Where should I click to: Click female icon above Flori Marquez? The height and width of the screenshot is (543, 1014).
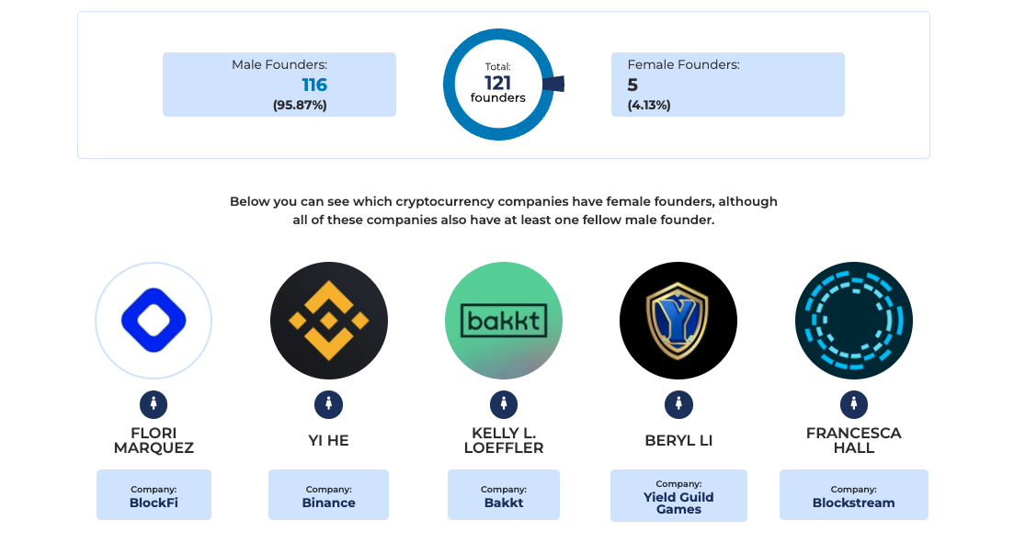[x=154, y=404]
